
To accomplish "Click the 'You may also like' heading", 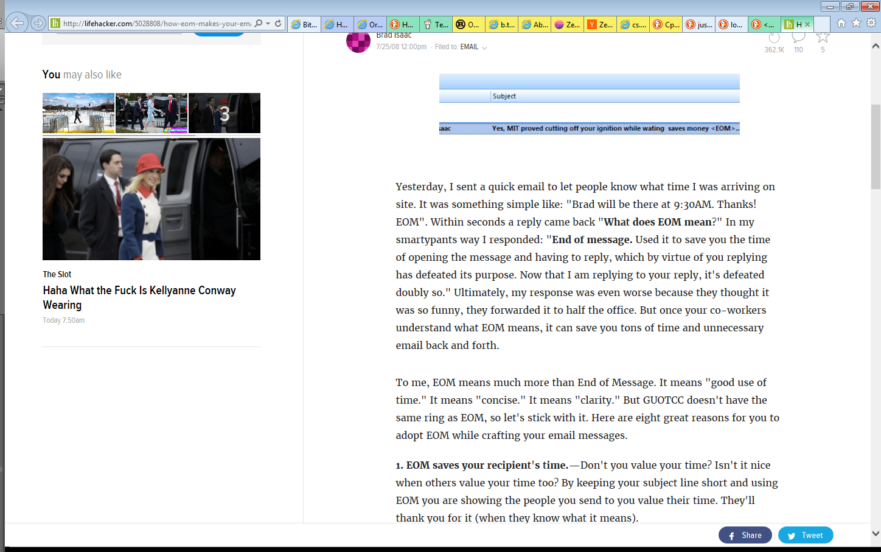I will coord(82,75).
